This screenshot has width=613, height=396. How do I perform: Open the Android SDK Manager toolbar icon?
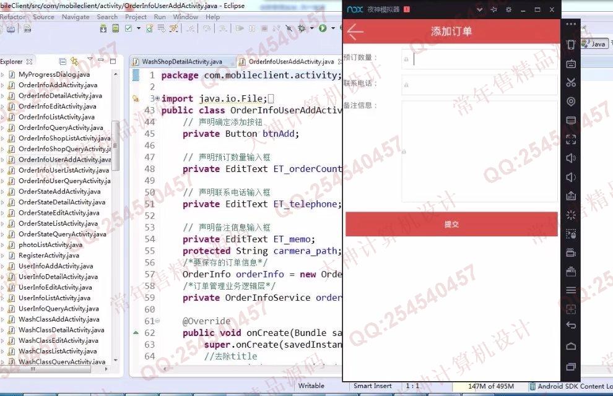pos(103,28)
